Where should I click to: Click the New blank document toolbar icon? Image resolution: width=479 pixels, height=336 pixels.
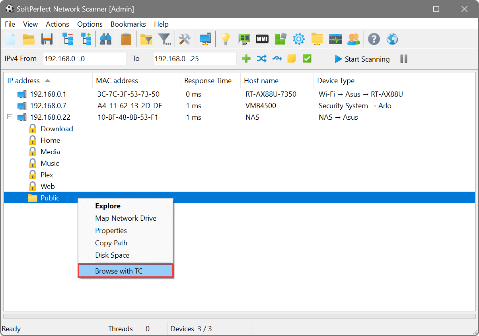(x=10, y=39)
